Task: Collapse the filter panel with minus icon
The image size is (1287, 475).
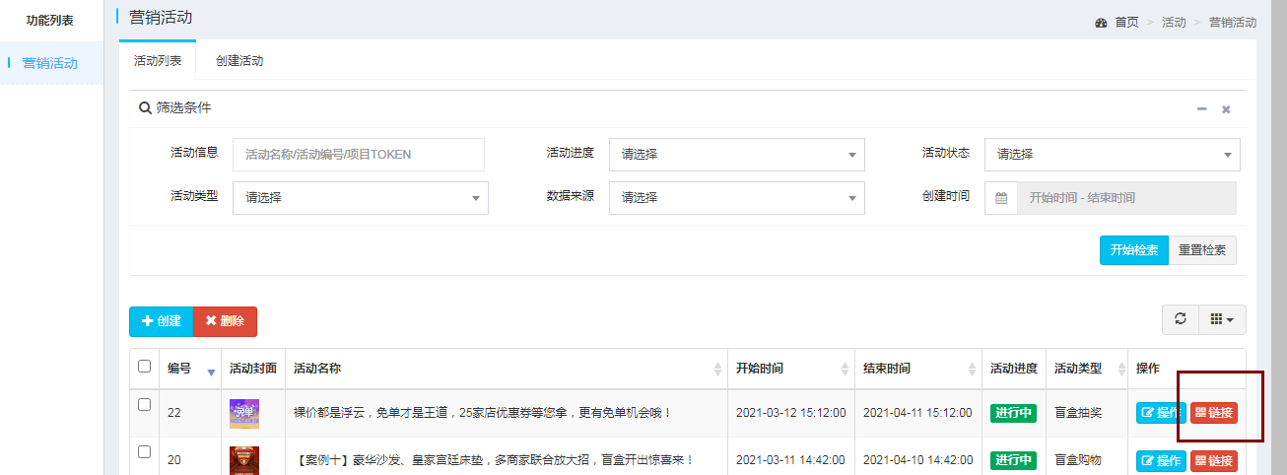Action: coord(1201,108)
